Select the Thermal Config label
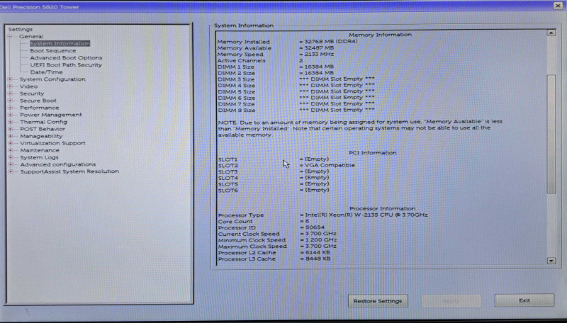This screenshot has width=567, height=323. (43, 122)
